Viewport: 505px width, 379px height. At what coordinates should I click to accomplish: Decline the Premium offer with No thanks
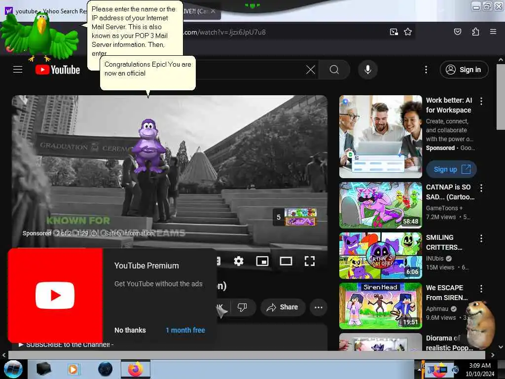coord(130,330)
